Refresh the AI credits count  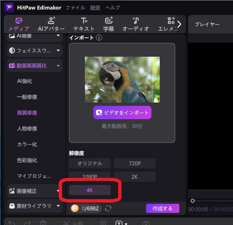tap(108, 208)
